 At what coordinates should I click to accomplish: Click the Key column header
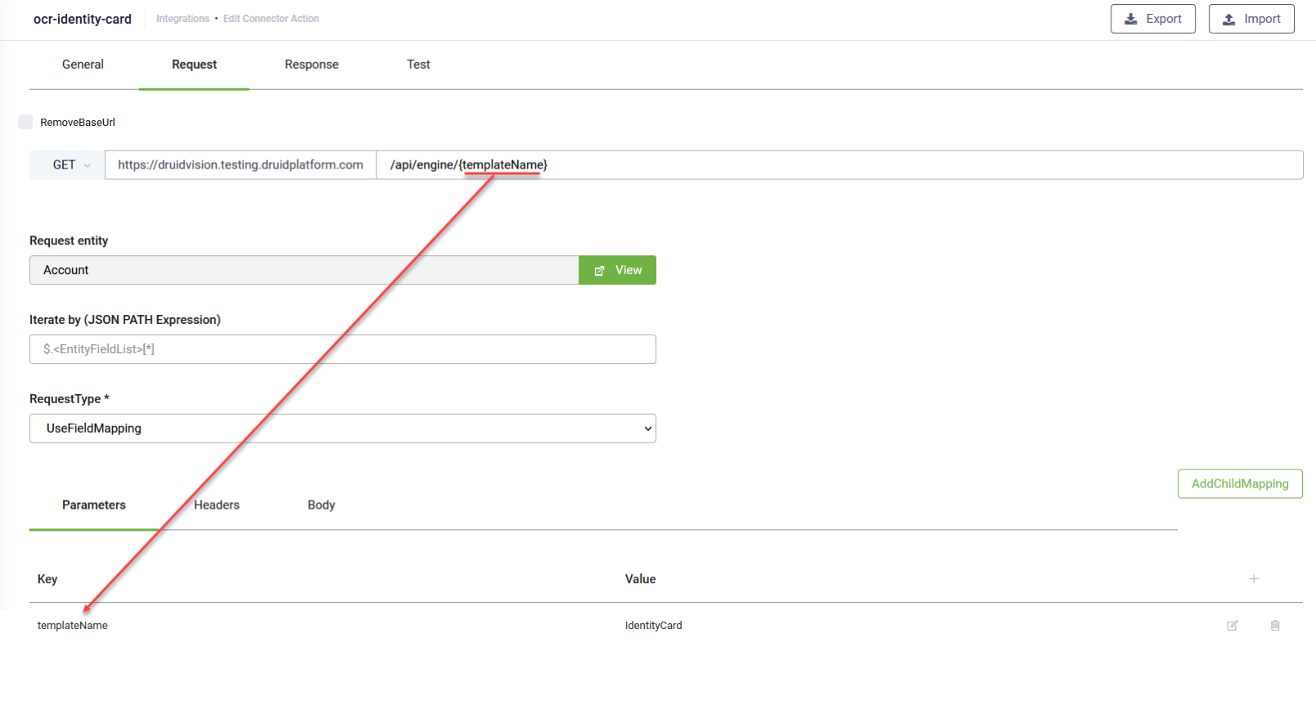click(47, 579)
